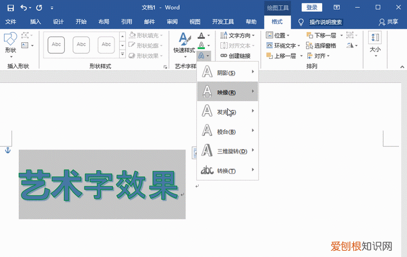Image resolution: width=407 pixels, height=257 pixels.
Task: Switch to the 设计 tab
Action: tap(58, 22)
